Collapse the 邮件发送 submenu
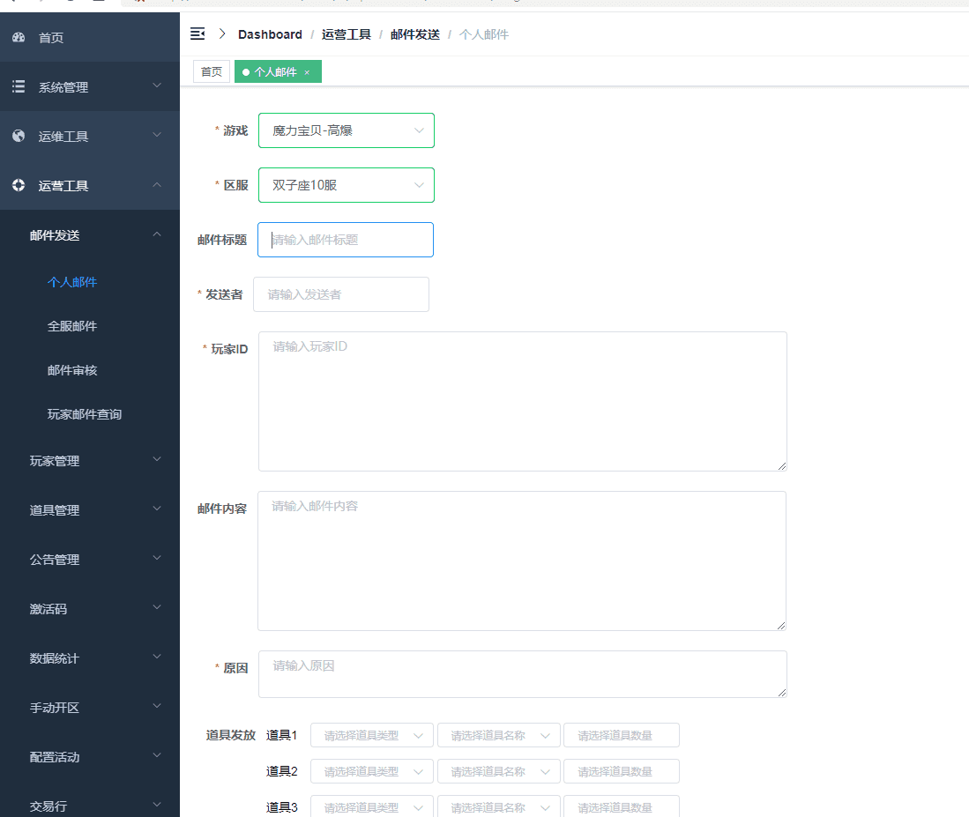 click(157, 234)
